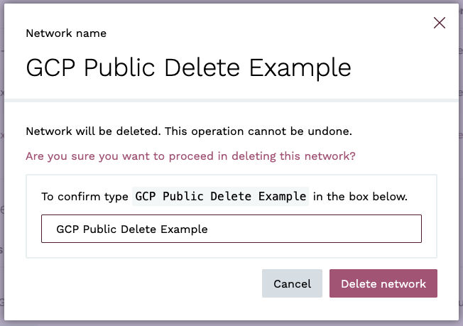Click the 'Are you sure you want to proceed' question
The height and width of the screenshot is (326, 463).
point(190,155)
